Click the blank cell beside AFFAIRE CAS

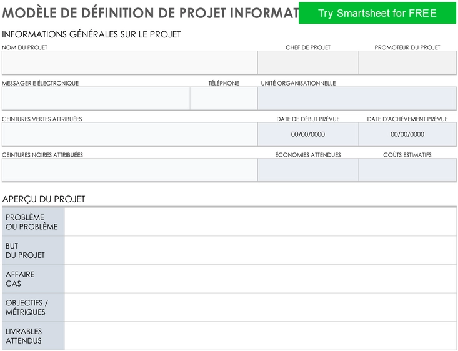point(261,279)
